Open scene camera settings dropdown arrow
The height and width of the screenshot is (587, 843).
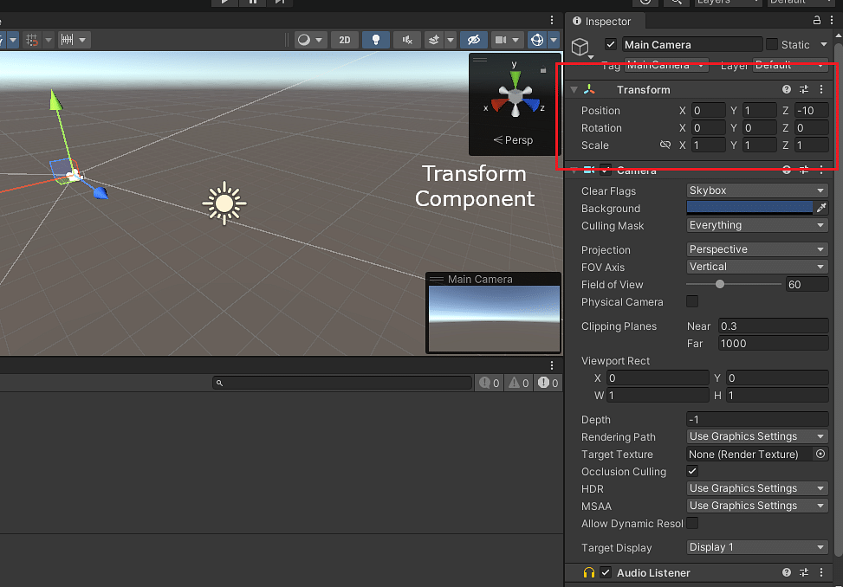coord(516,40)
